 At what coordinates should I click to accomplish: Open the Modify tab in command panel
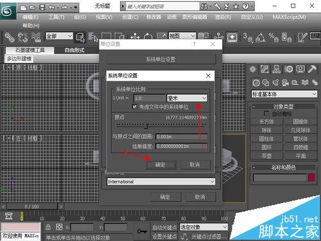coord(265,69)
